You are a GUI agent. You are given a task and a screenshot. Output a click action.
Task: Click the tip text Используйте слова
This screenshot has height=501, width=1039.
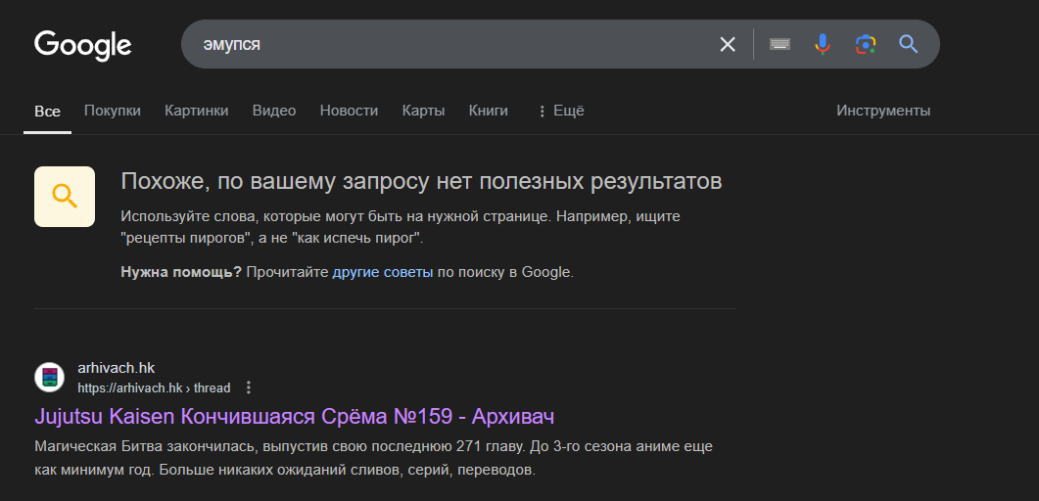point(401,227)
